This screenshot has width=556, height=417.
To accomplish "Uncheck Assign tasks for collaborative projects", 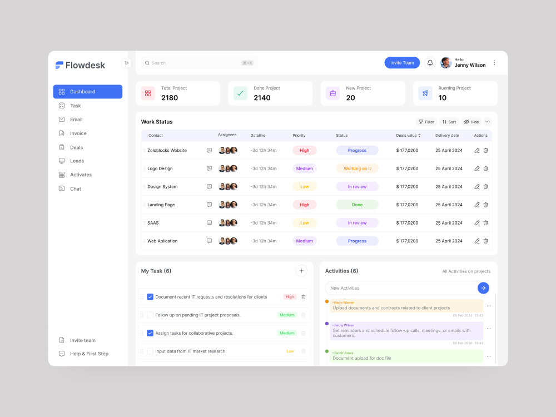I will [150, 333].
